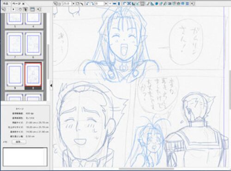This screenshot has width=231, height=171.
Task: Select page 9 thumbnail
Action: [15, 75]
